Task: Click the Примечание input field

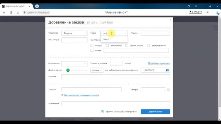Action: pos(116,104)
